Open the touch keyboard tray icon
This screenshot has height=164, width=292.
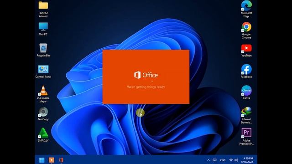(x=214, y=160)
